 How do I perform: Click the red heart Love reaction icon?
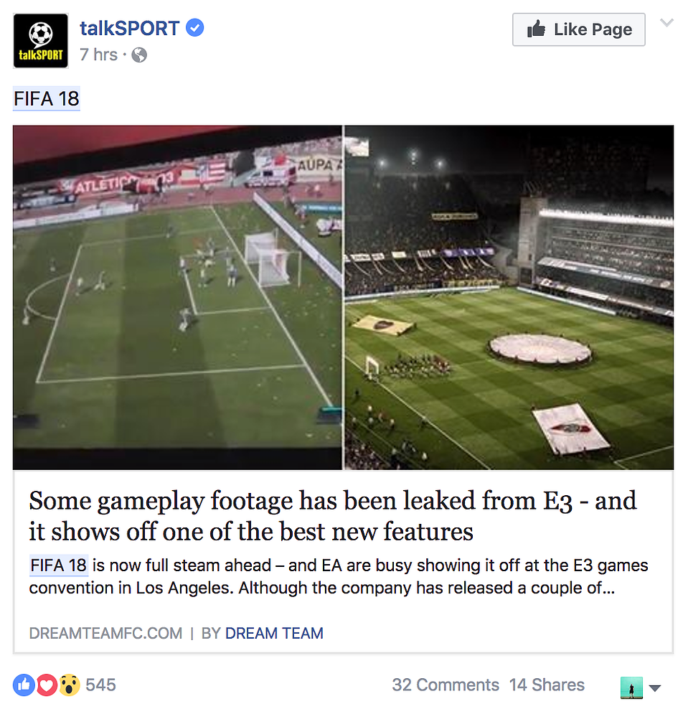click(x=46, y=685)
